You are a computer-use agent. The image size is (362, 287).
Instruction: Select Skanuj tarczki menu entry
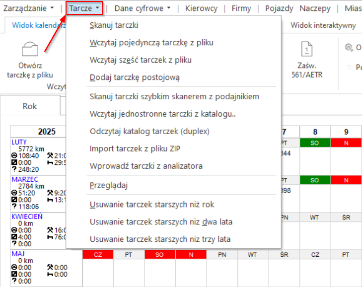tap(173, 25)
